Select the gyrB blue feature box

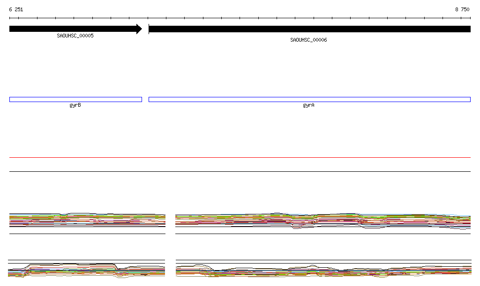[x=75, y=100]
